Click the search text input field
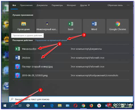Screen dimensions: 135x110 71,99
